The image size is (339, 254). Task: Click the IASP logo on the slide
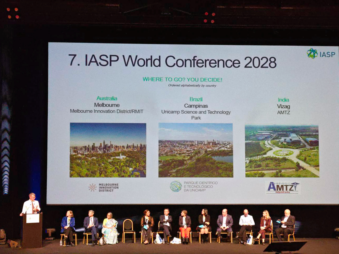(x=321, y=53)
